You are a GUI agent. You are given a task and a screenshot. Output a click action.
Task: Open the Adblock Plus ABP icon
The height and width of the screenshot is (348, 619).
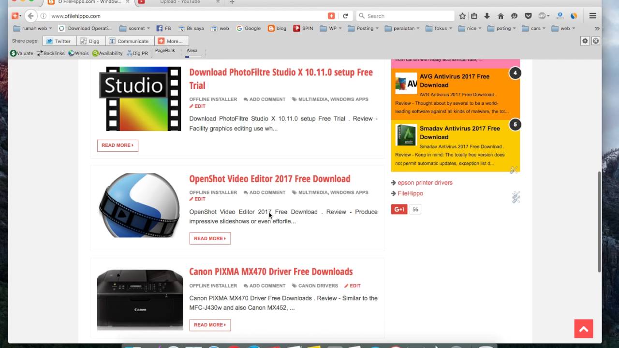click(x=543, y=16)
